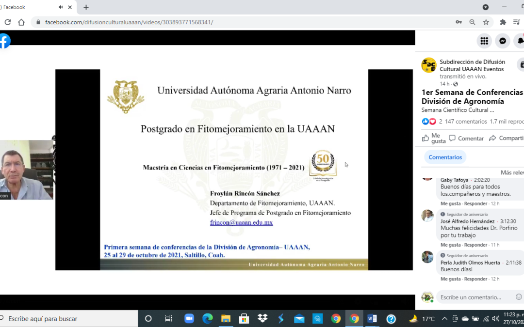The image size is (524, 327).
Task: Open a new browser tab
Action: [86, 7]
